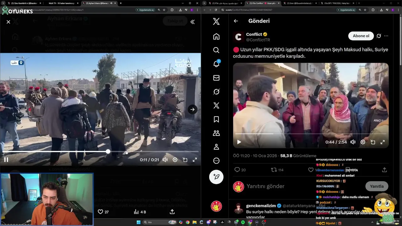
Task: Compose a new post with feather button
Action: coord(216,177)
